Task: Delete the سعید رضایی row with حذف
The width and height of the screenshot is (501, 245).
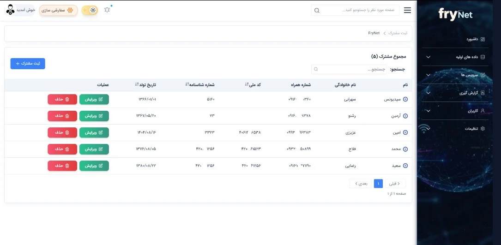Action: tap(62, 166)
